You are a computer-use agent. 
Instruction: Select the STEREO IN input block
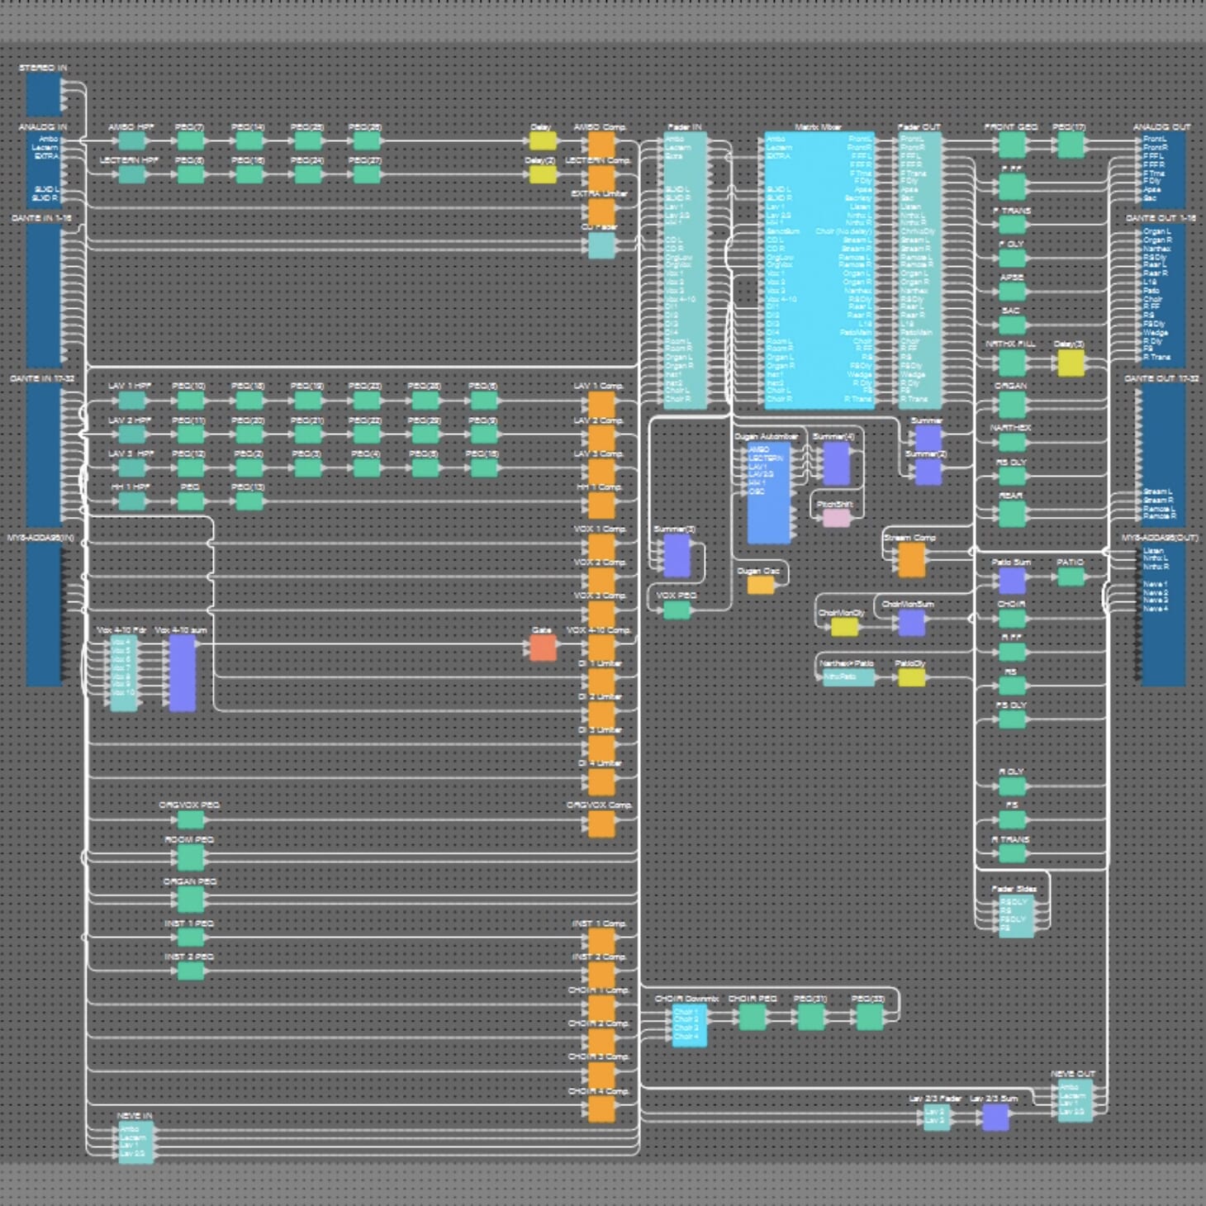coord(44,95)
